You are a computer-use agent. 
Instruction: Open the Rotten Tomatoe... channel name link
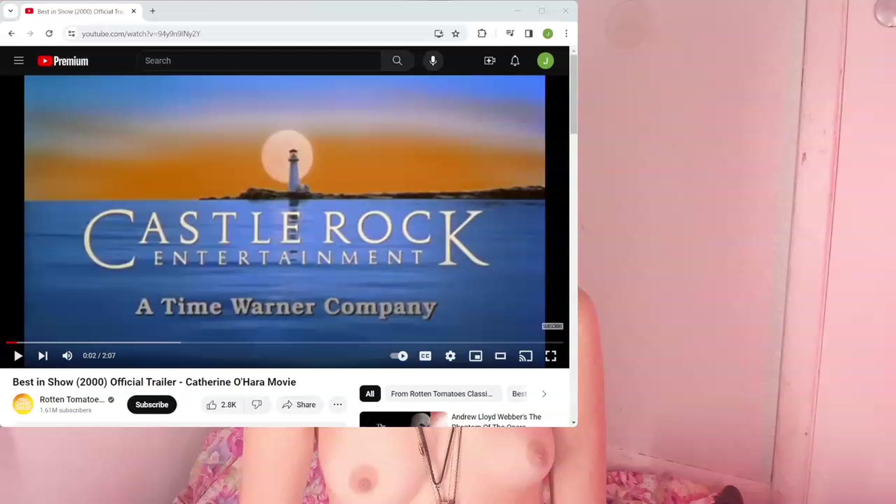coord(72,399)
